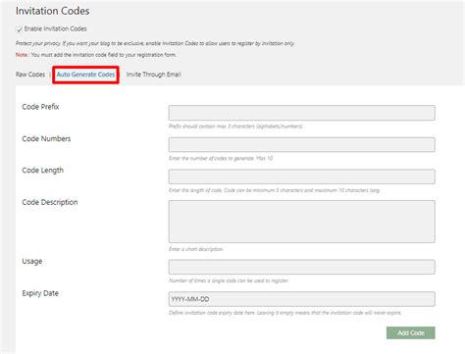Click inside the Code Description textarea

click(301, 222)
